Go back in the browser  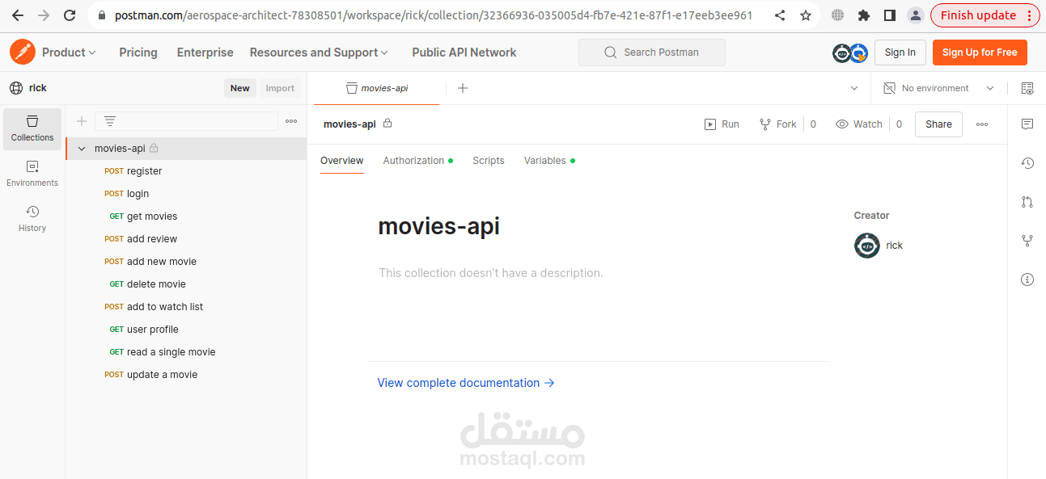click(18, 15)
